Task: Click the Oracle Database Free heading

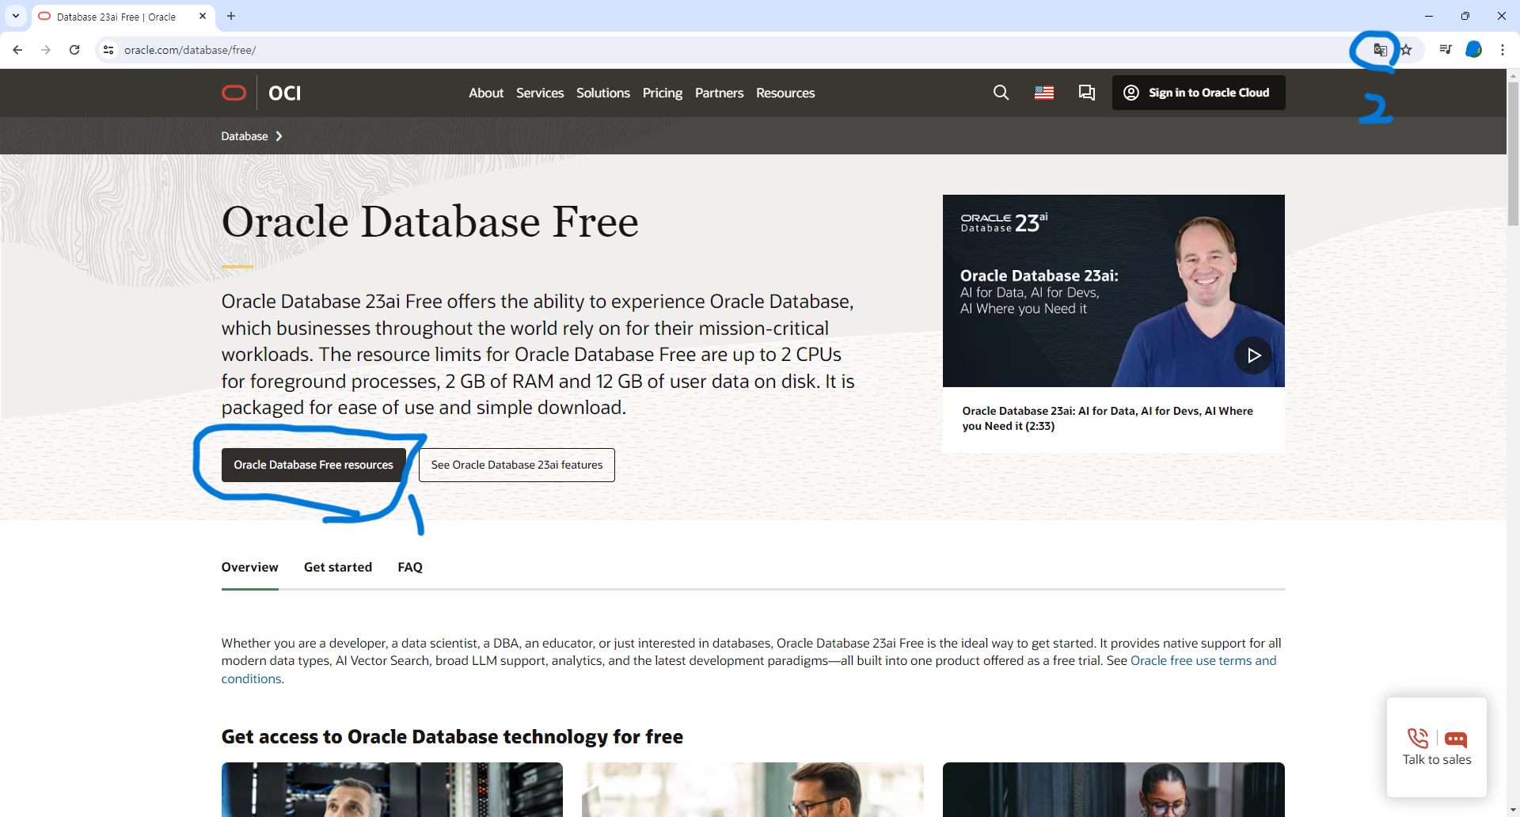Action: (x=430, y=222)
